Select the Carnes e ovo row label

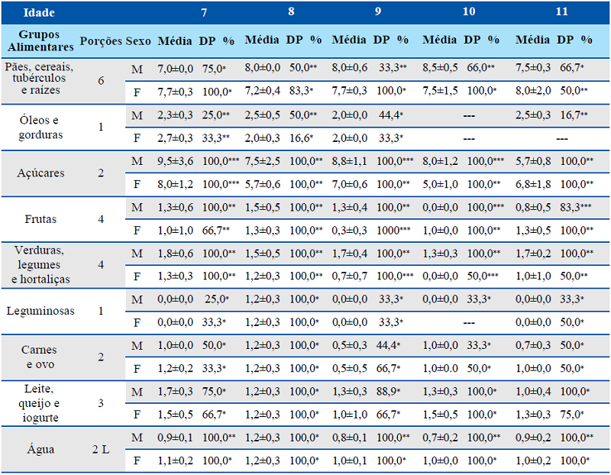pos(39,357)
